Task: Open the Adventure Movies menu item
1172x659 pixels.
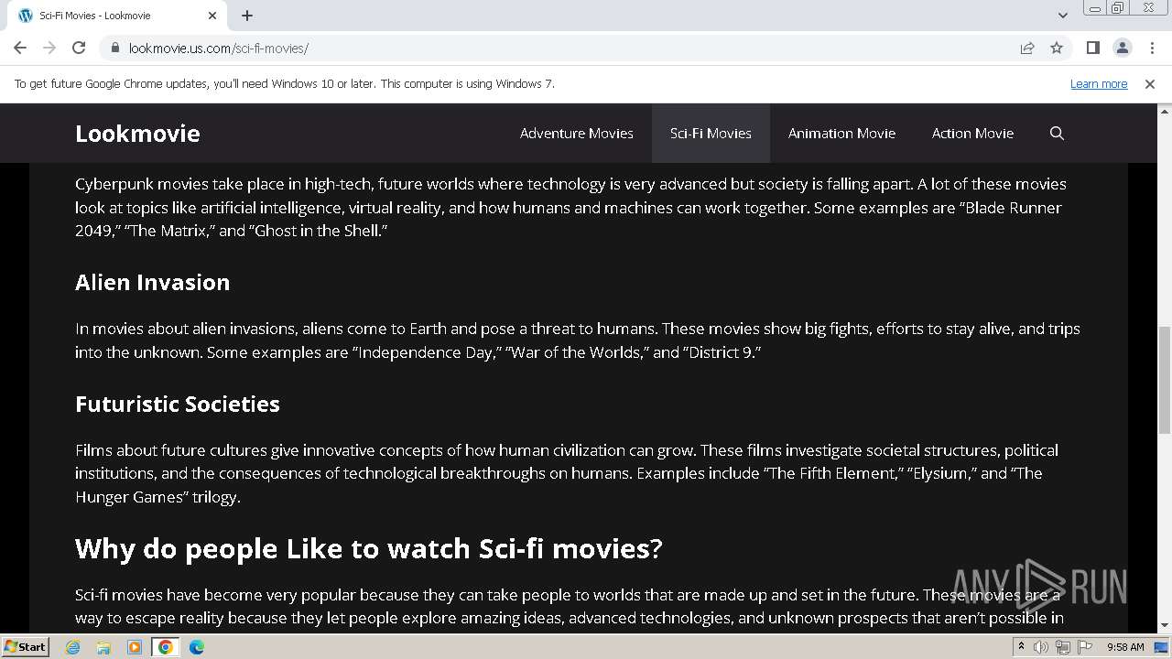Action: [577, 134]
